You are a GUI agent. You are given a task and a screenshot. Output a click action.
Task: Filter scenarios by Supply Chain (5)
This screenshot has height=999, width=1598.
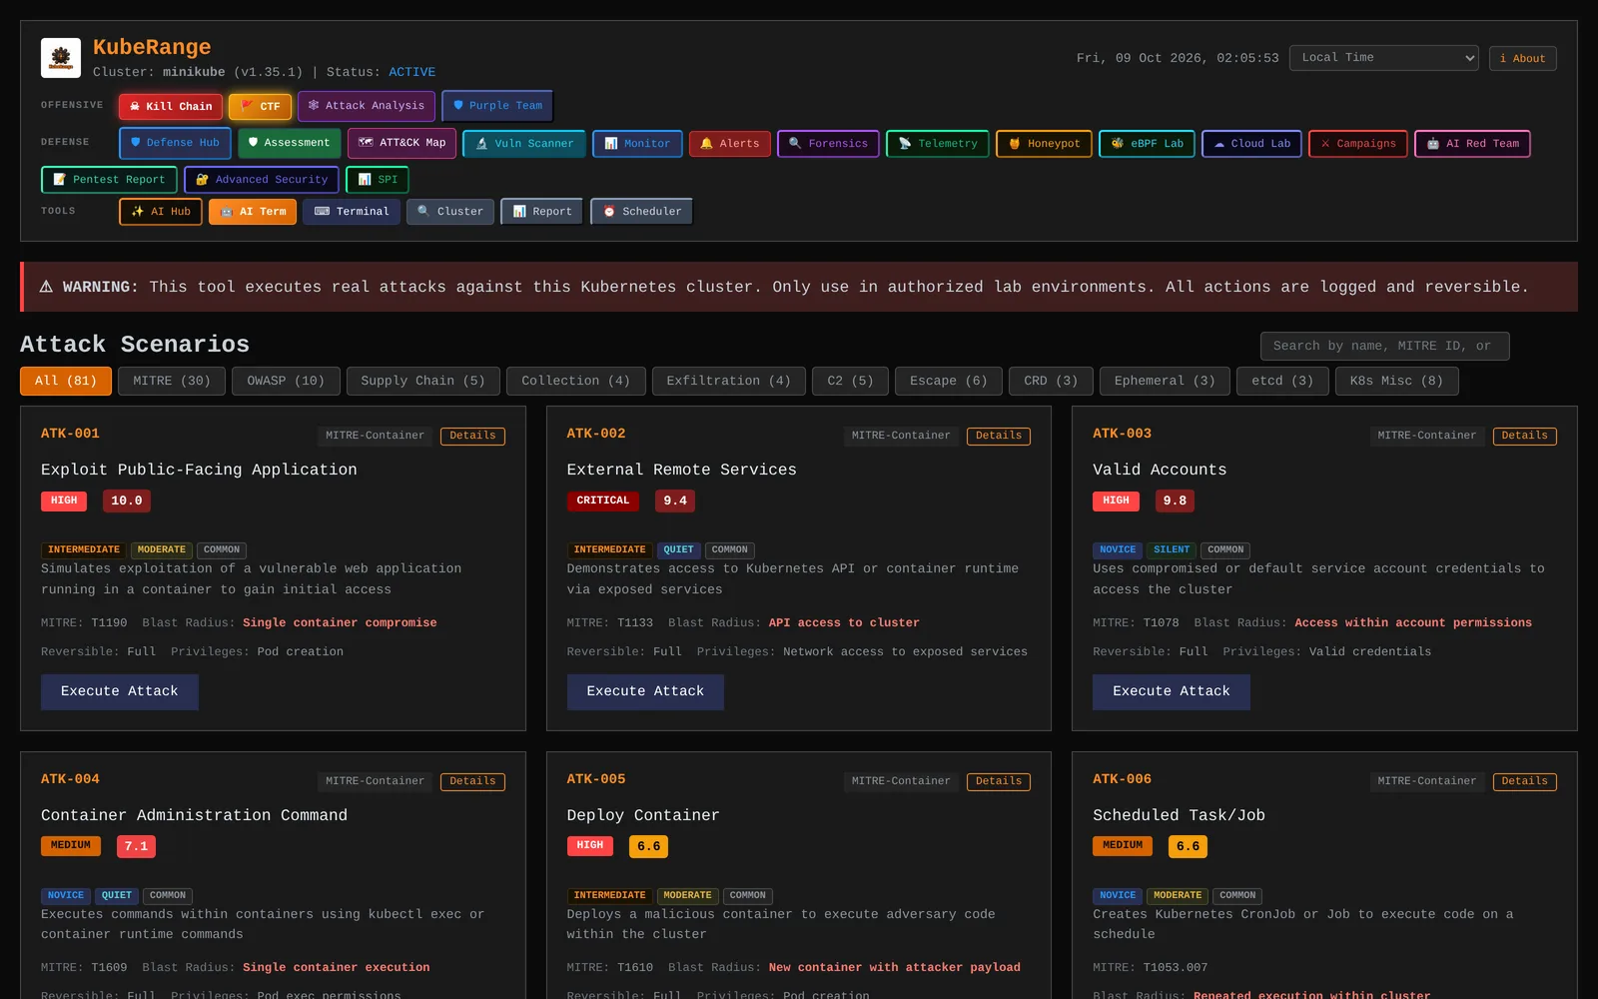422,382
